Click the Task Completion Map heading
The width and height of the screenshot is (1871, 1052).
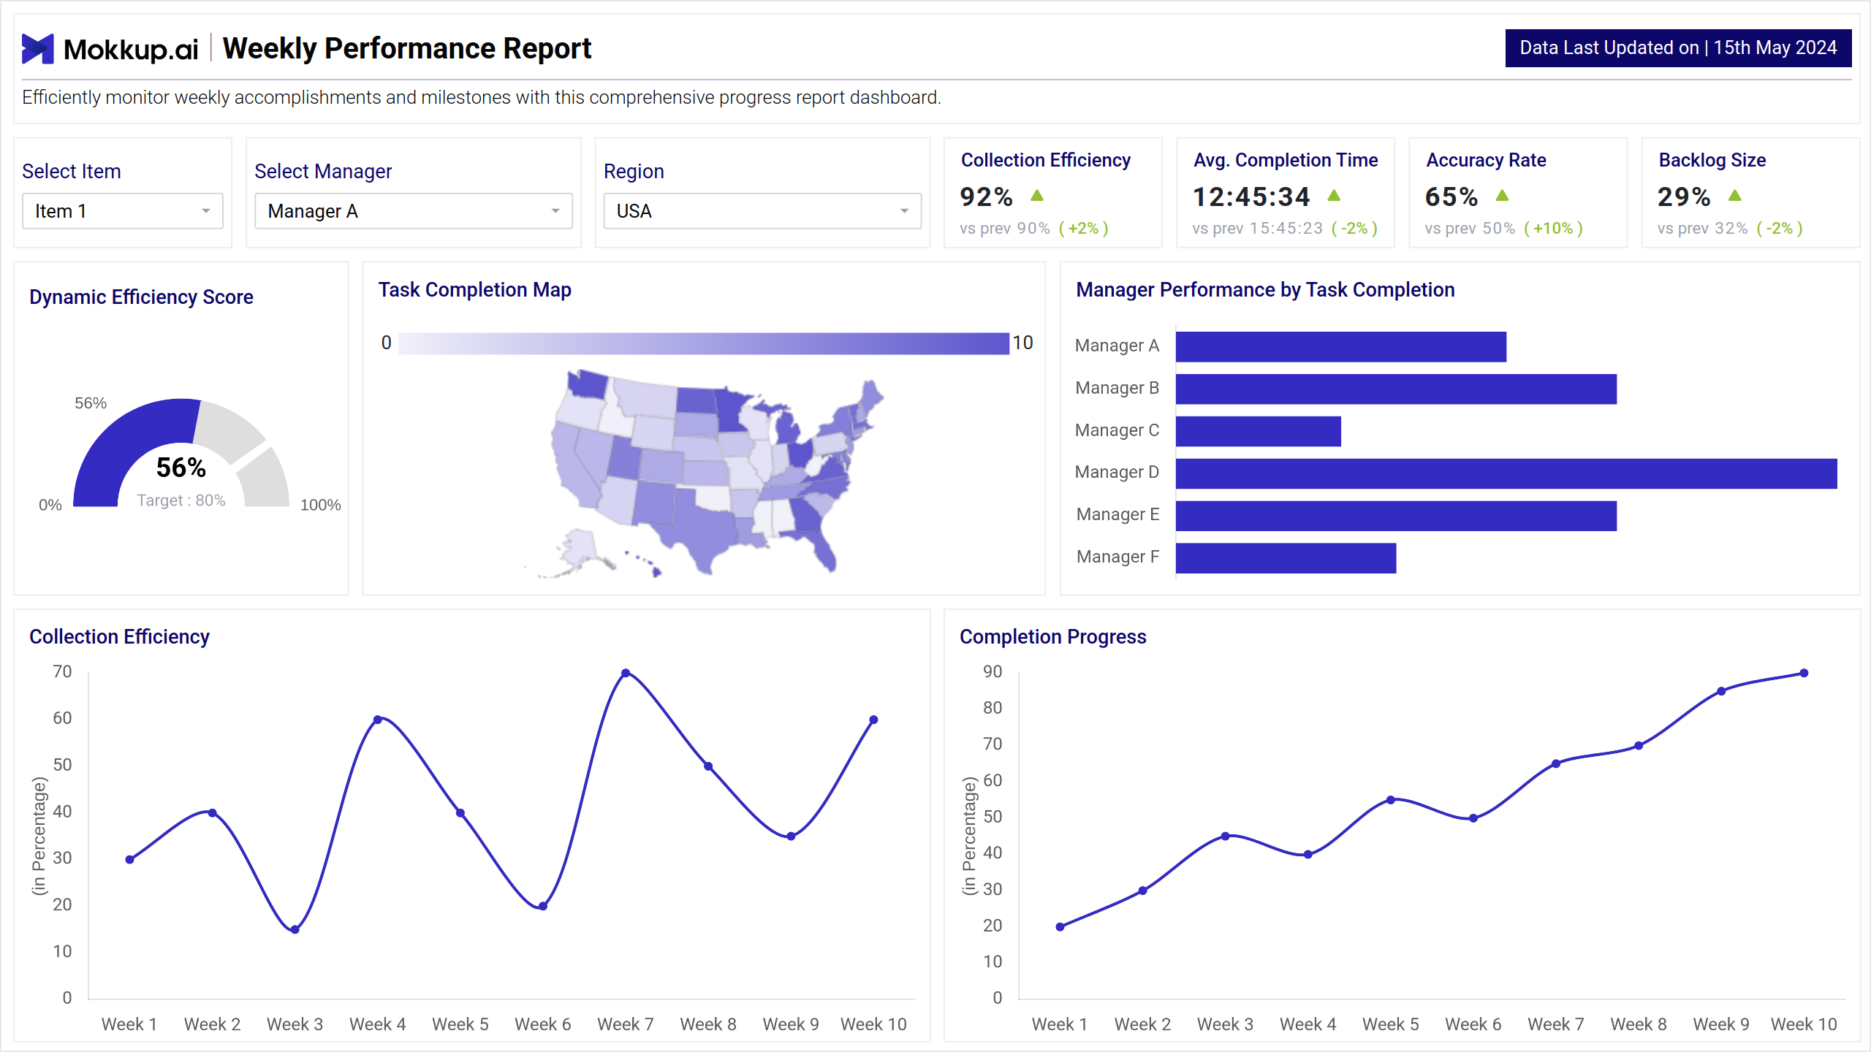pos(475,290)
